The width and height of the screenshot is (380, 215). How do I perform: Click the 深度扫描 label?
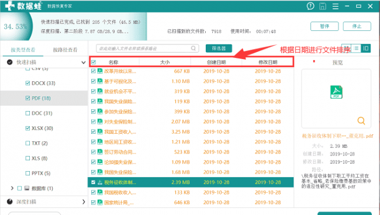click(26, 202)
